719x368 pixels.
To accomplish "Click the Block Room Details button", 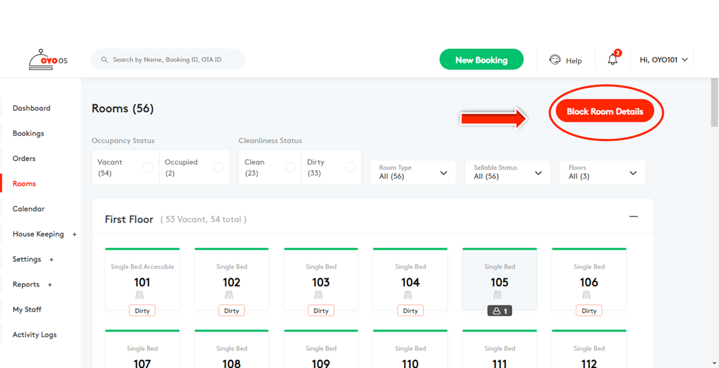I will pyautogui.click(x=605, y=111).
